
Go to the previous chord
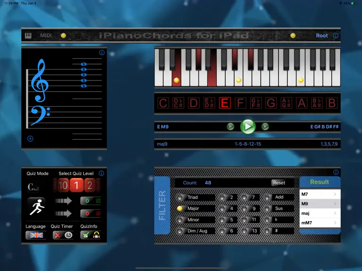[230, 126]
